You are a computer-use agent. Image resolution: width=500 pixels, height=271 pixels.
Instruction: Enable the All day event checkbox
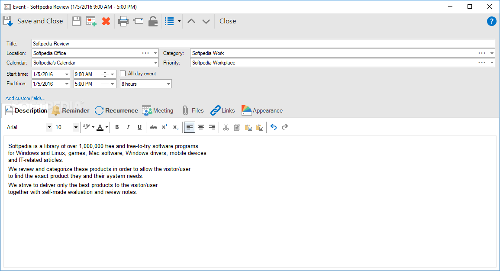(x=123, y=74)
